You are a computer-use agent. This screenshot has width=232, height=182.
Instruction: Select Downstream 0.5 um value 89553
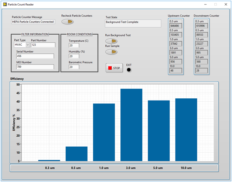click(x=201, y=35)
